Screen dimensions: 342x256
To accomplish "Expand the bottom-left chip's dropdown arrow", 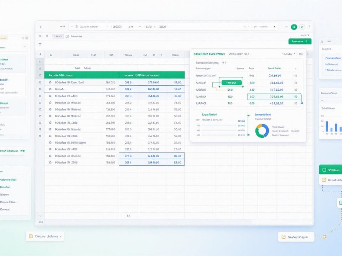I will point(61,236).
